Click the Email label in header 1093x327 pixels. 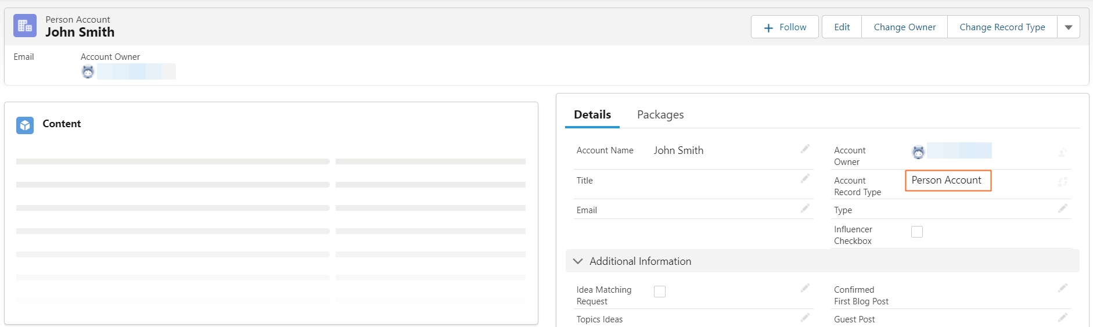(24, 57)
